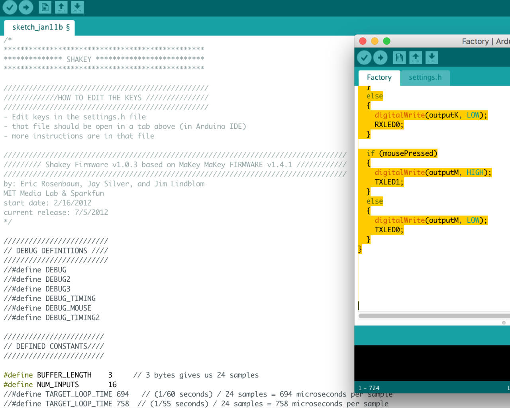This screenshot has width=510, height=408.
Task: Click the Factory window title bar text
Action: coord(486,41)
